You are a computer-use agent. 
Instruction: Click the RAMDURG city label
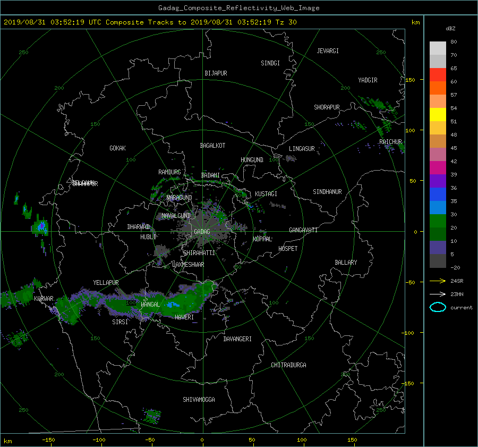point(169,172)
